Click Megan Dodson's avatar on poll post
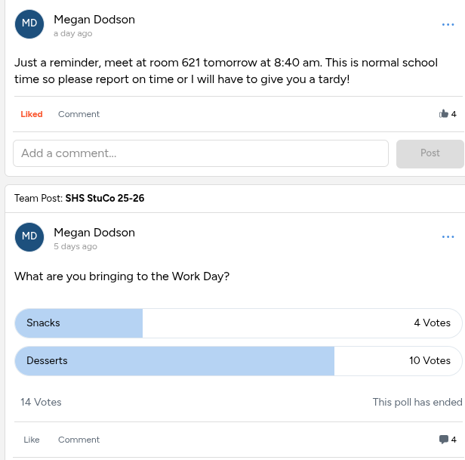The image size is (465, 460). pos(29,236)
